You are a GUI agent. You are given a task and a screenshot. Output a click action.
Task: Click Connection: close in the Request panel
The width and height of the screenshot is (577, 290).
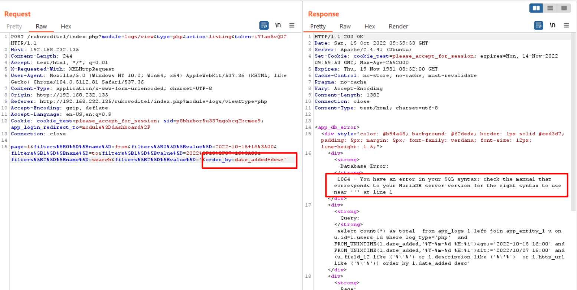coord(38,134)
